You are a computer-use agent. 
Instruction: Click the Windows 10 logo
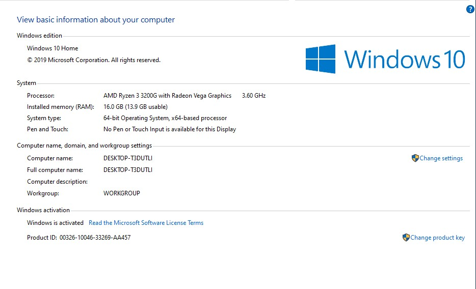pyautogui.click(x=385, y=59)
